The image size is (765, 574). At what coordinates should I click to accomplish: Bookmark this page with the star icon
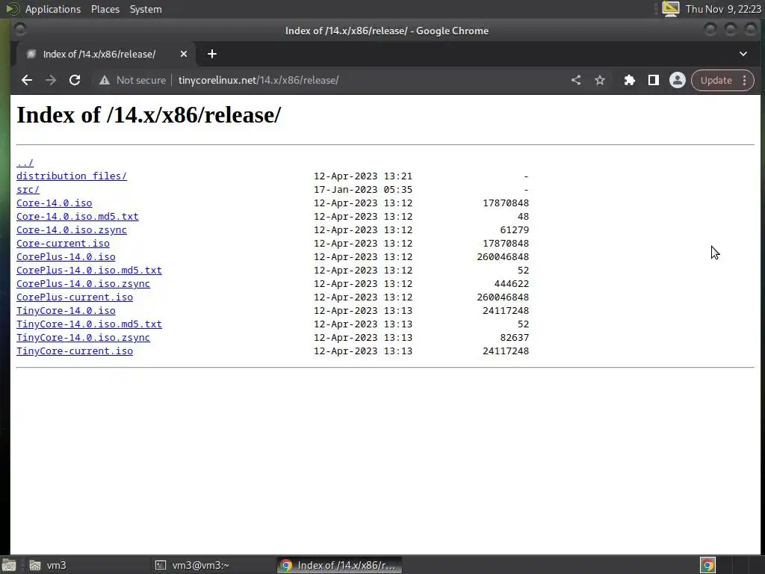pos(600,80)
